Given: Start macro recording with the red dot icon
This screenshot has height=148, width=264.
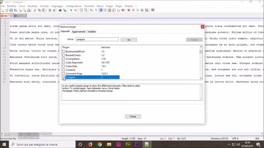Looking at the screenshot, I should [129, 10].
